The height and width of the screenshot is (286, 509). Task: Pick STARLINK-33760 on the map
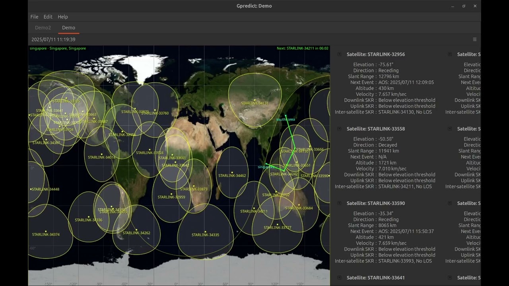[x=155, y=113]
